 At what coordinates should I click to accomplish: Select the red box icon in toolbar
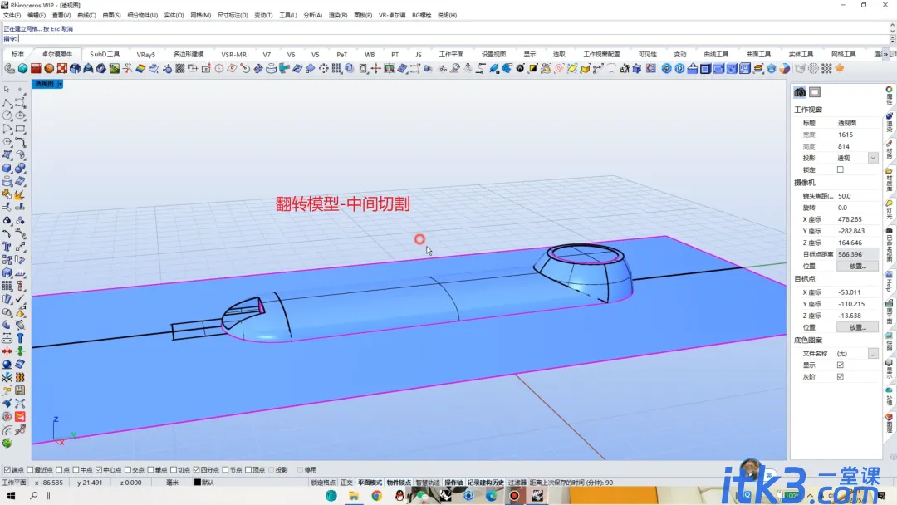coord(36,69)
